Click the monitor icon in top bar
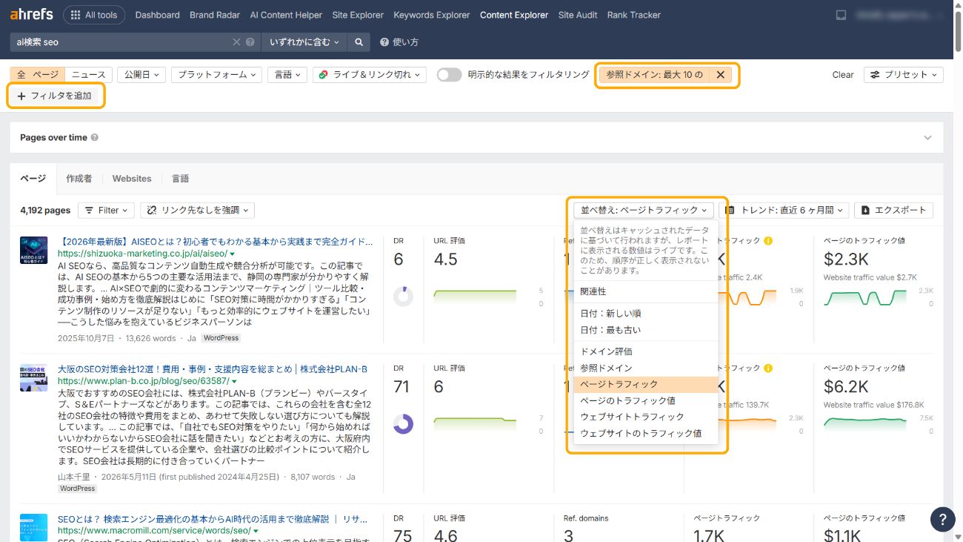963x542 pixels. click(841, 15)
